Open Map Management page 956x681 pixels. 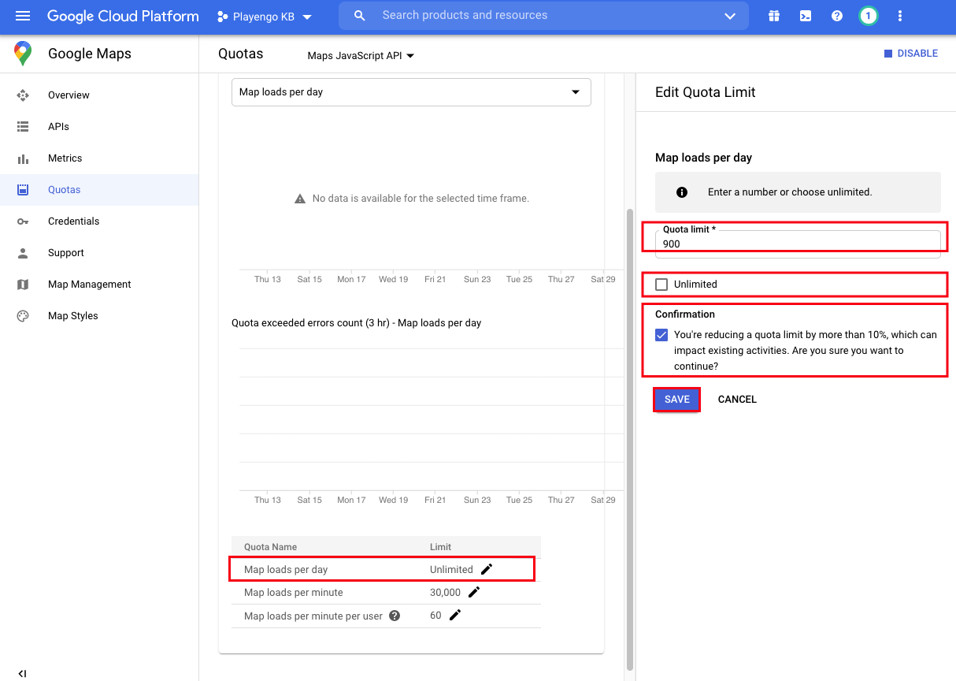(x=89, y=285)
